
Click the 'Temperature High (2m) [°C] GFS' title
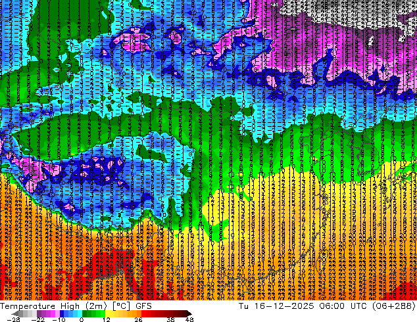tap(76, 306)
